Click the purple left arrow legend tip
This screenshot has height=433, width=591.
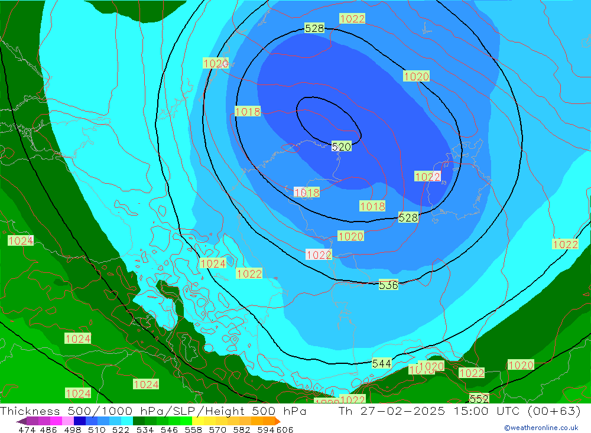(21, 421)
